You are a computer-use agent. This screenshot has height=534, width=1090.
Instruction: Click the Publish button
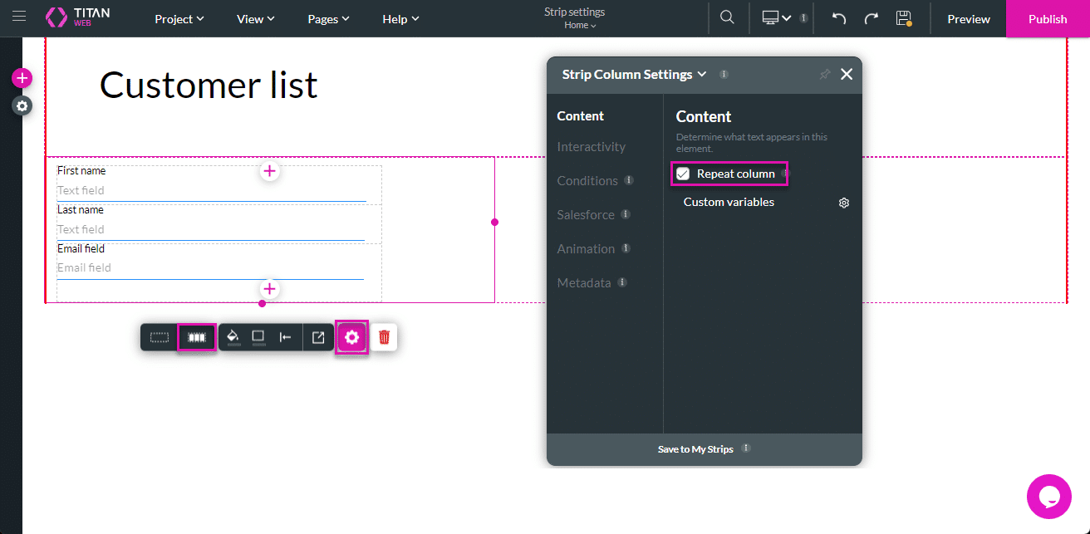1048,18
